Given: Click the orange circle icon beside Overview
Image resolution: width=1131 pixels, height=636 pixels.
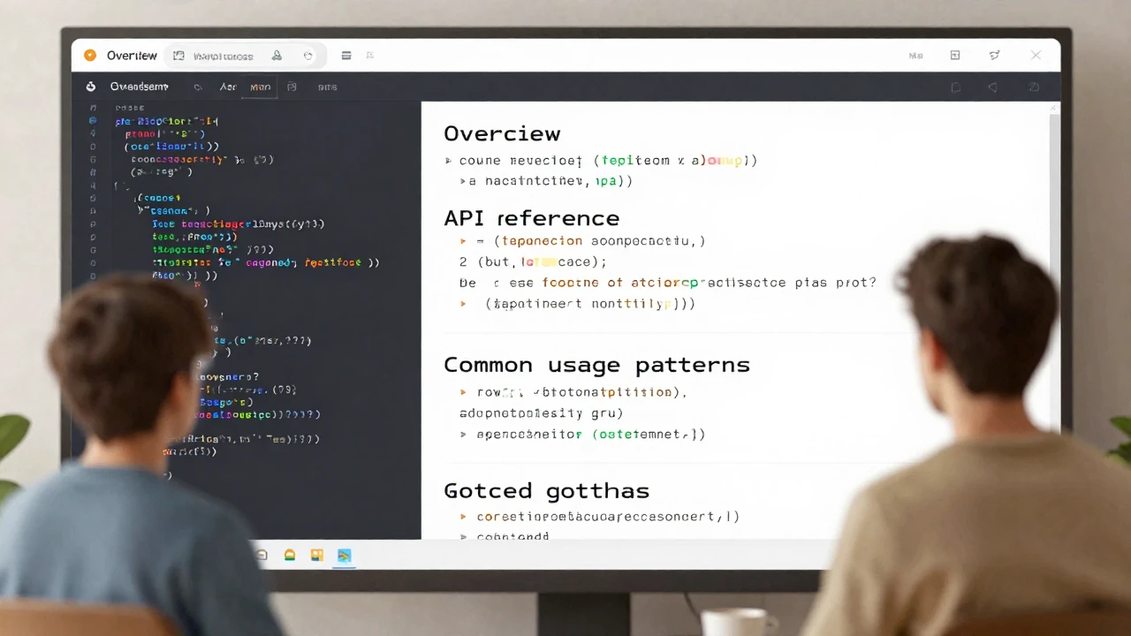Looking at the screenshot, I should [x=89, y=56].
